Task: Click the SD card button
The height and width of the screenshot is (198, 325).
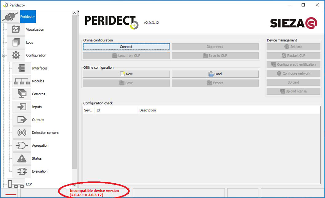Action: point(293,82)
